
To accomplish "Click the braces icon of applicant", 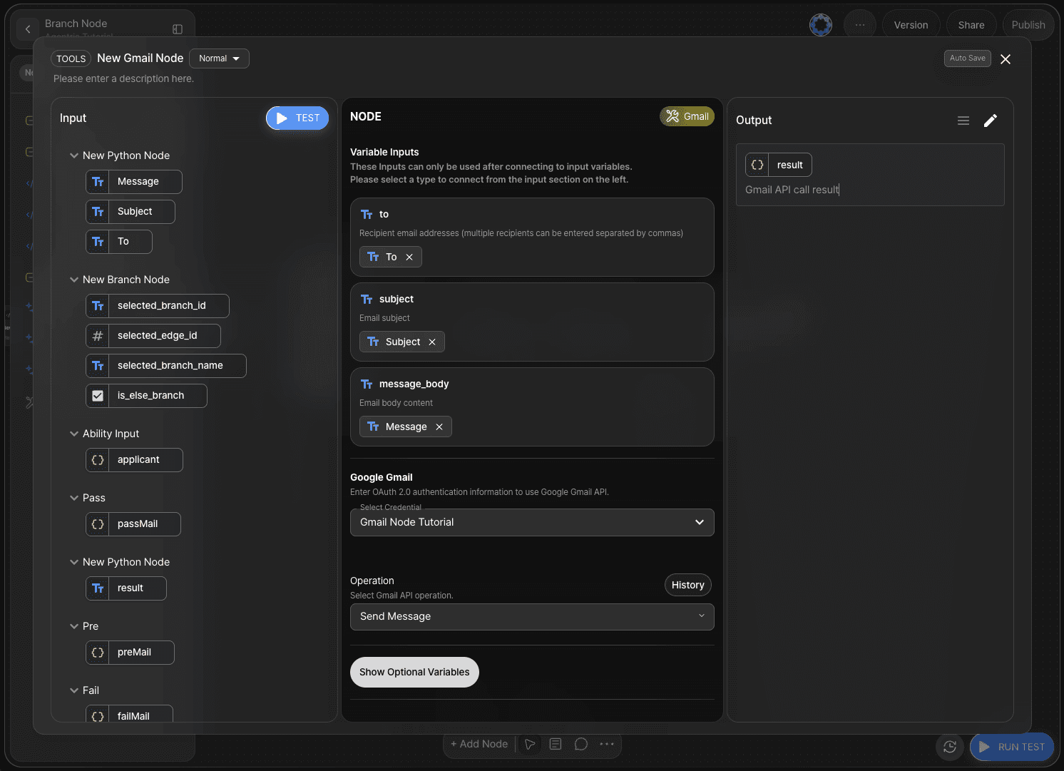I will click(98, 460).
